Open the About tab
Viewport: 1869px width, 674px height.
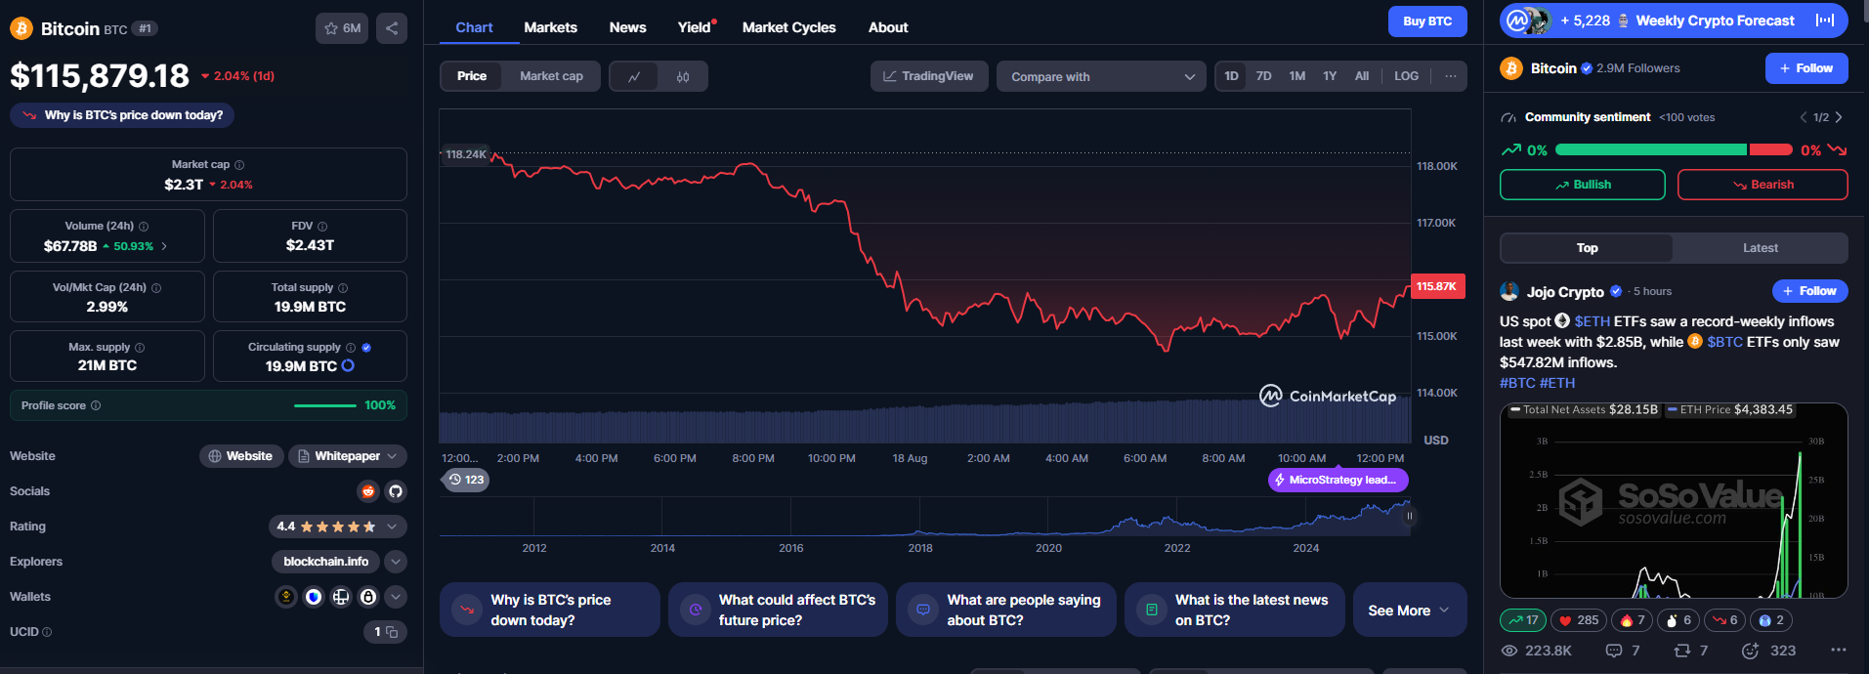(888, 27)
